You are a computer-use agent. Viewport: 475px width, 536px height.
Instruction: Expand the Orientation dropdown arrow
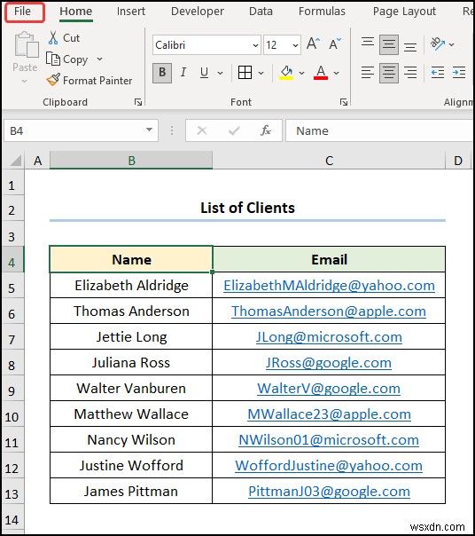(x=452, y=44)
